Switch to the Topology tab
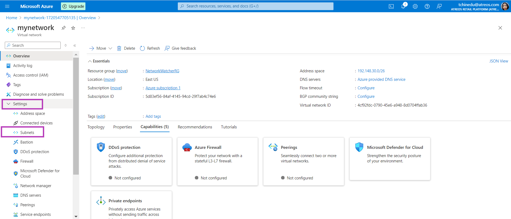This screenshot has height=219, width=511. click(96, 127)
